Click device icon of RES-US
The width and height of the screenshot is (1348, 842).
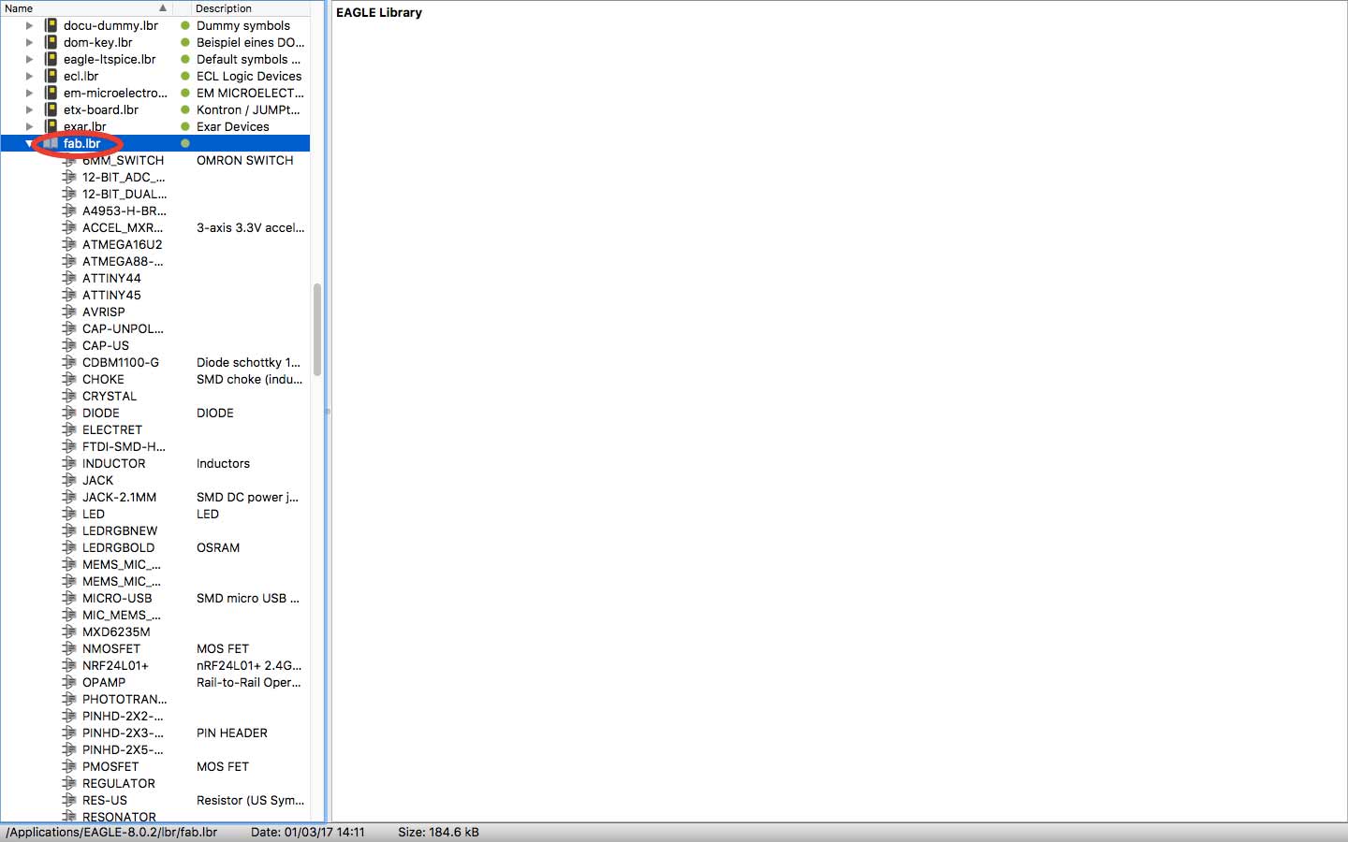(69, 800)
